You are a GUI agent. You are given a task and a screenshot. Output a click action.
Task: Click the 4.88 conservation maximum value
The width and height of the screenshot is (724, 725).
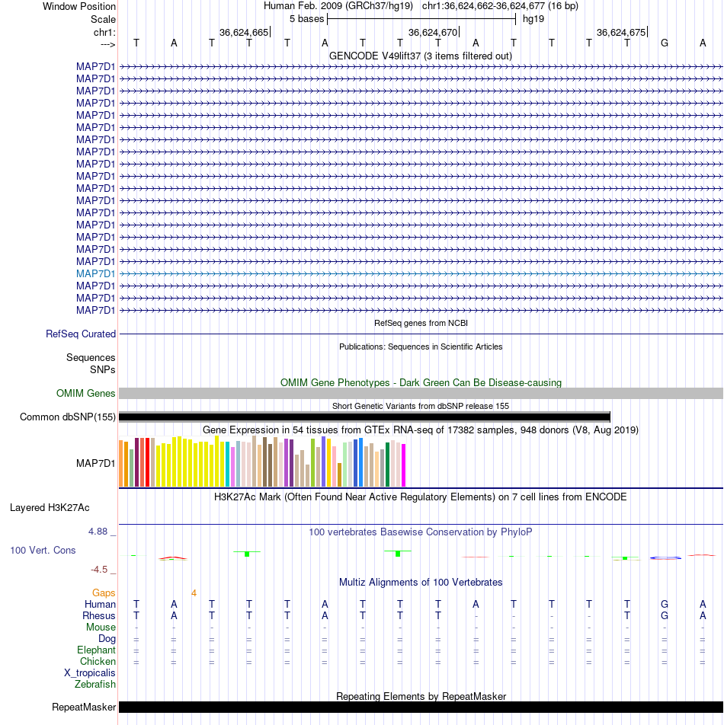click(x=98, y=532)
